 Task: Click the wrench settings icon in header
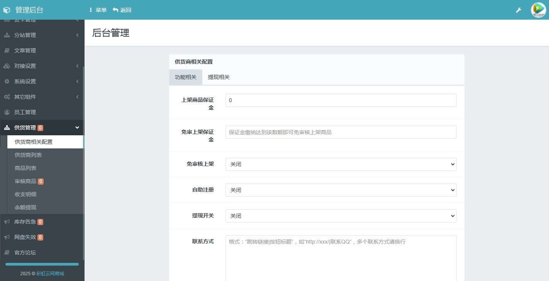[518, 10]
